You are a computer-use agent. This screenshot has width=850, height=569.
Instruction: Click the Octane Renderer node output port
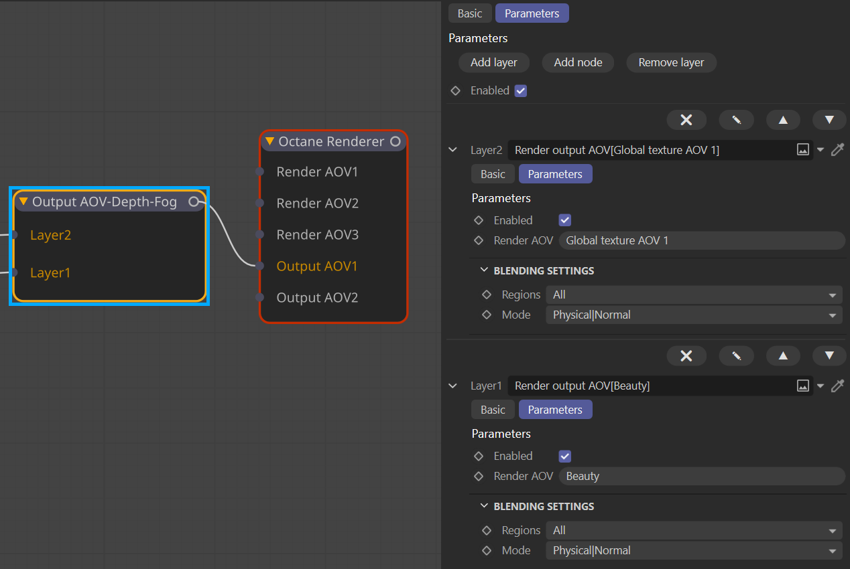396,141
